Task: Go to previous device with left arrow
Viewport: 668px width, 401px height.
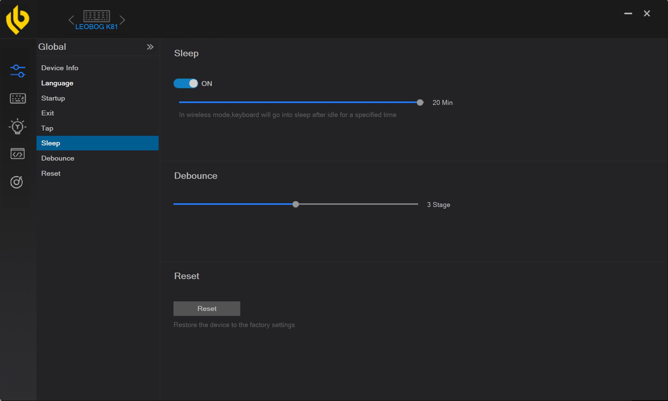Action: tap(71, 20)
